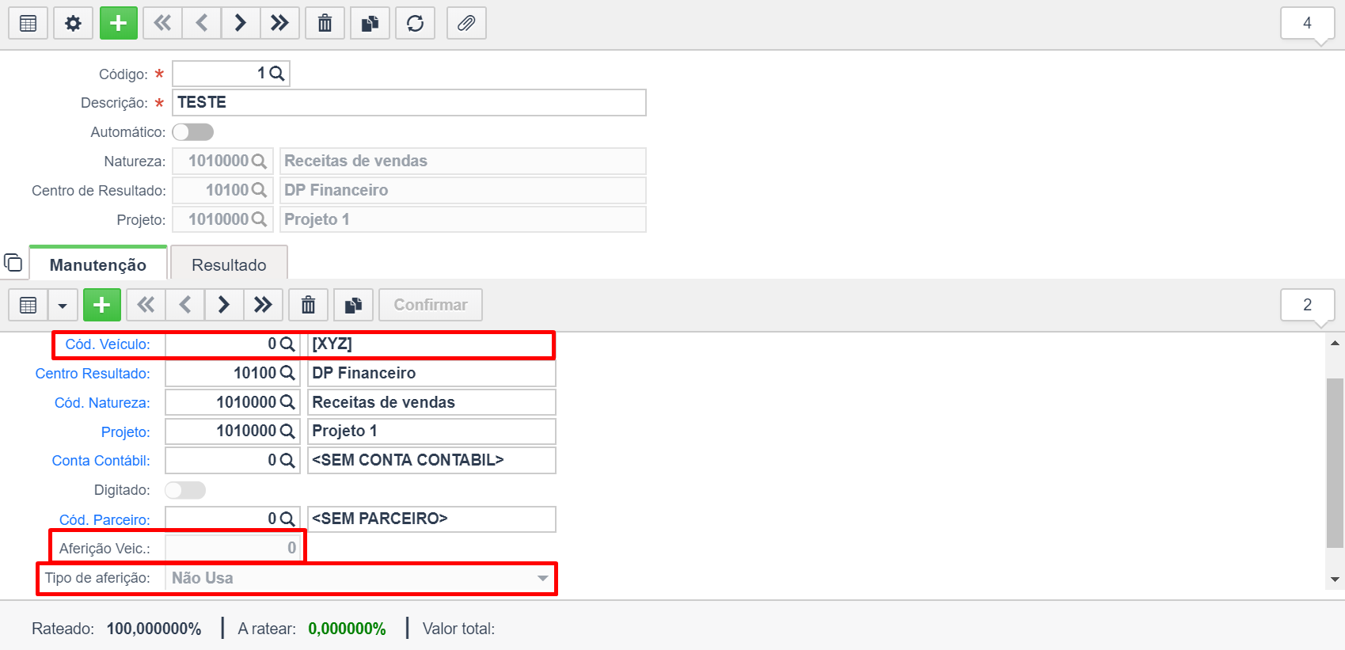
Task: Toggle the Automático switch
Action: pos(193,131)
